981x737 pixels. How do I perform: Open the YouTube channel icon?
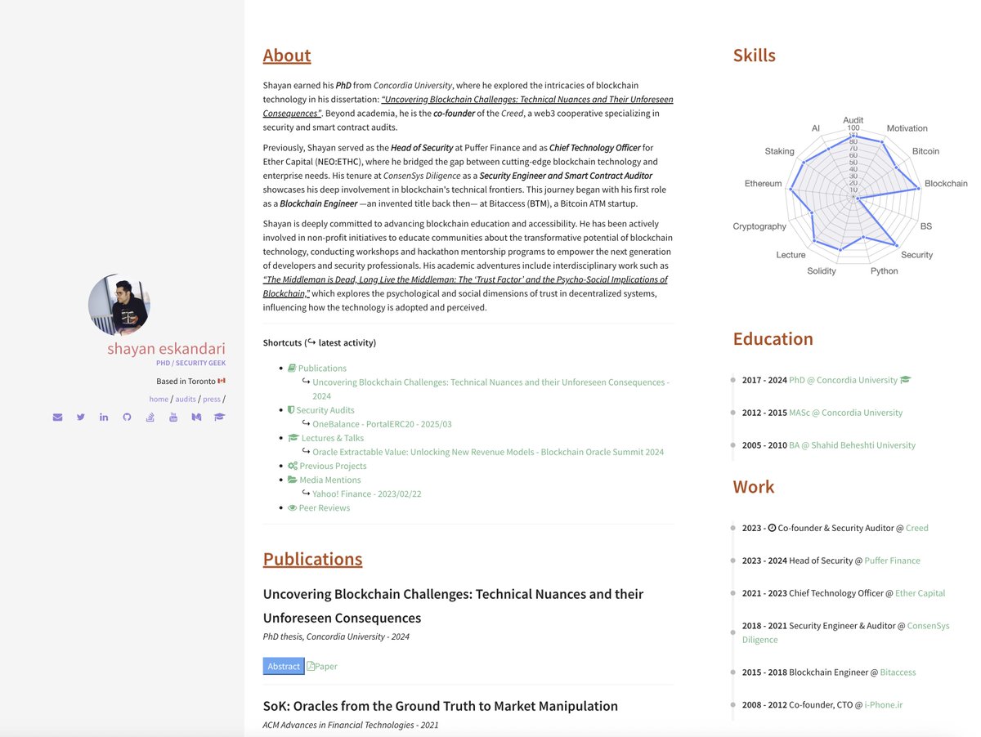173,418
